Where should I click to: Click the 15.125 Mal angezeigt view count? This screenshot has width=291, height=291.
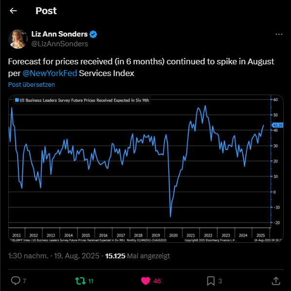137,256
